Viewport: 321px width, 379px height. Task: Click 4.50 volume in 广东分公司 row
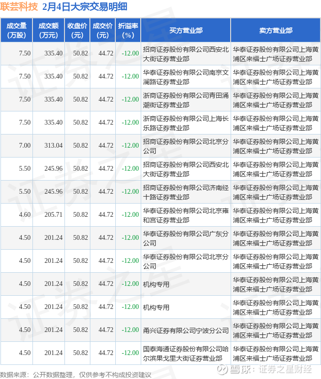click(24, 237)
